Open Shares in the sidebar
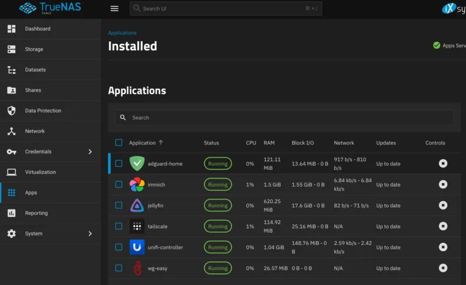The width and height of the screenshot is (466, 285). (51, 90)
